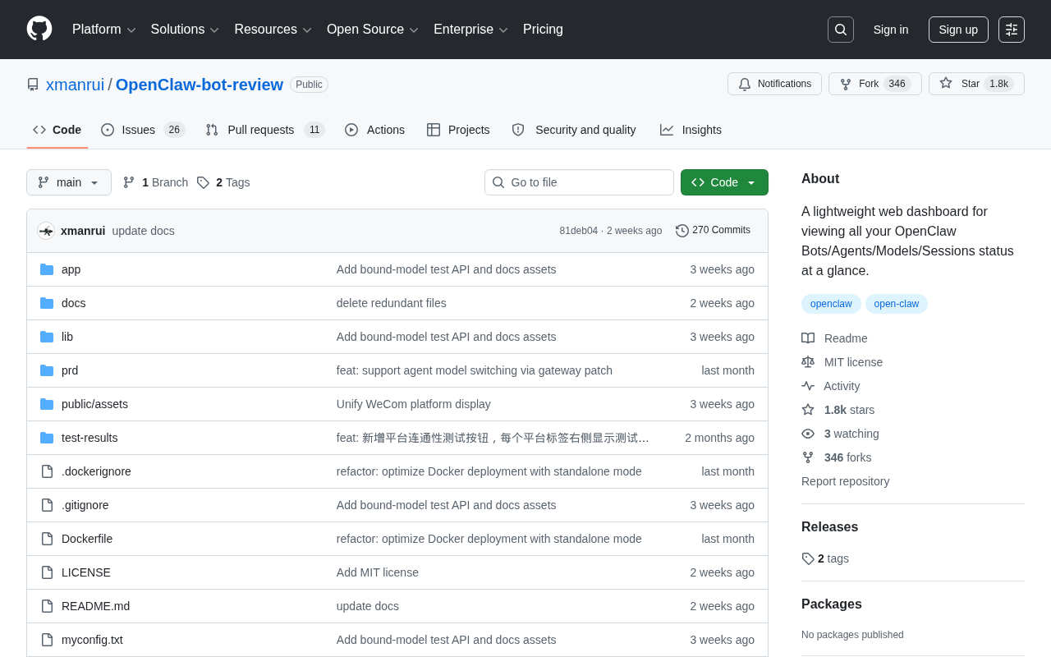Image resolution: width=1051 pixels, height=657 pixels.
Task: View the 2 Tags link near branch selector
Action: click(x=223, y=182)
